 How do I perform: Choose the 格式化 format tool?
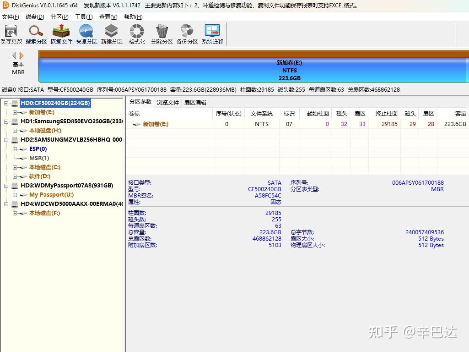pyautogui.click(x=137, y=34)
